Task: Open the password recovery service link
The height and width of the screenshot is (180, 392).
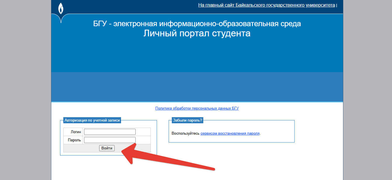Action: coord(230,133)
